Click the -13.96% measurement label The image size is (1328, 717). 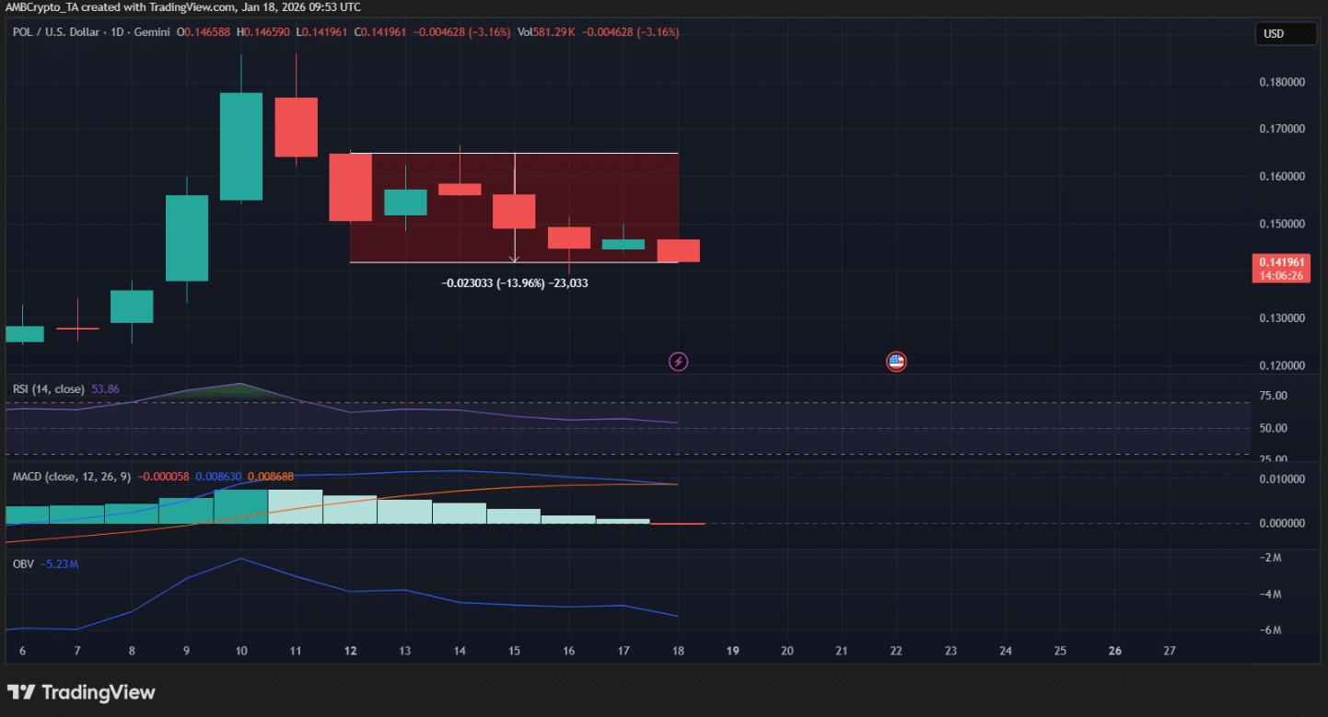(x=513, y=283)
